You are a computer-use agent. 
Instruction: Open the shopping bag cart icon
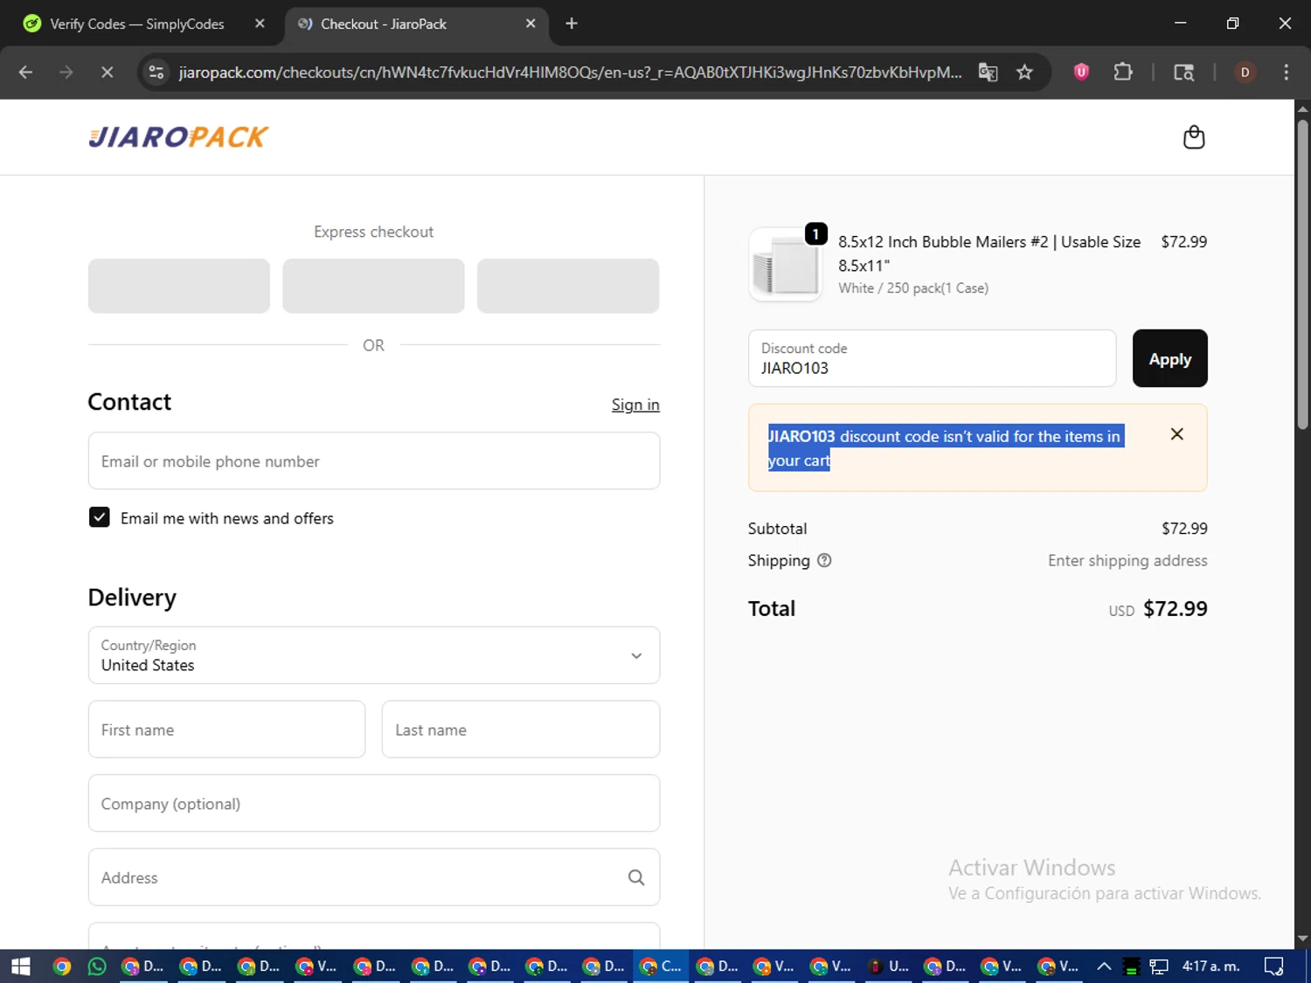1194,137
